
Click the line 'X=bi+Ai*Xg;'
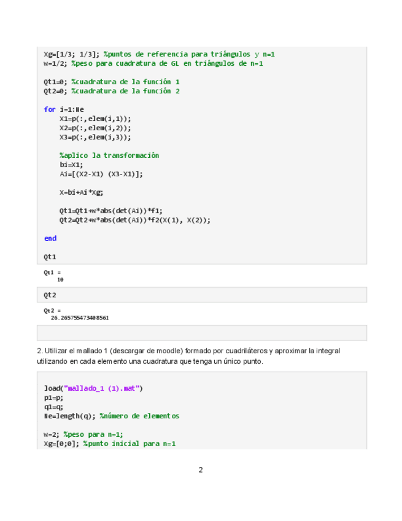point(82,192)
